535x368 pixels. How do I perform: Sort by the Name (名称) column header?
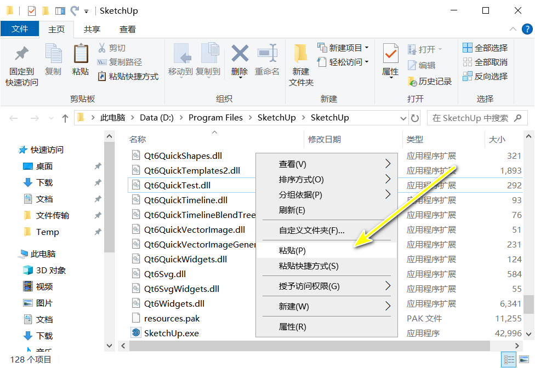138,139
